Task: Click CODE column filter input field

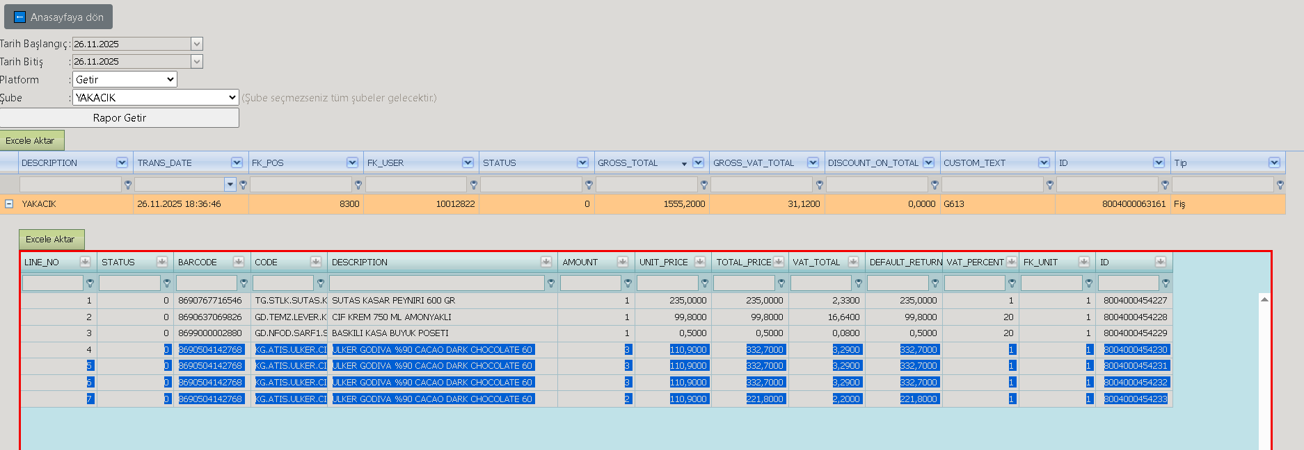Action: tap(283, 283)
